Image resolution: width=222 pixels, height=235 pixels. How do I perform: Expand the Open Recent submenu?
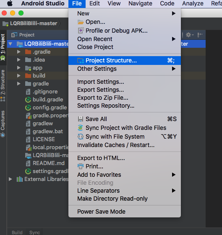(x=125, y=39)
